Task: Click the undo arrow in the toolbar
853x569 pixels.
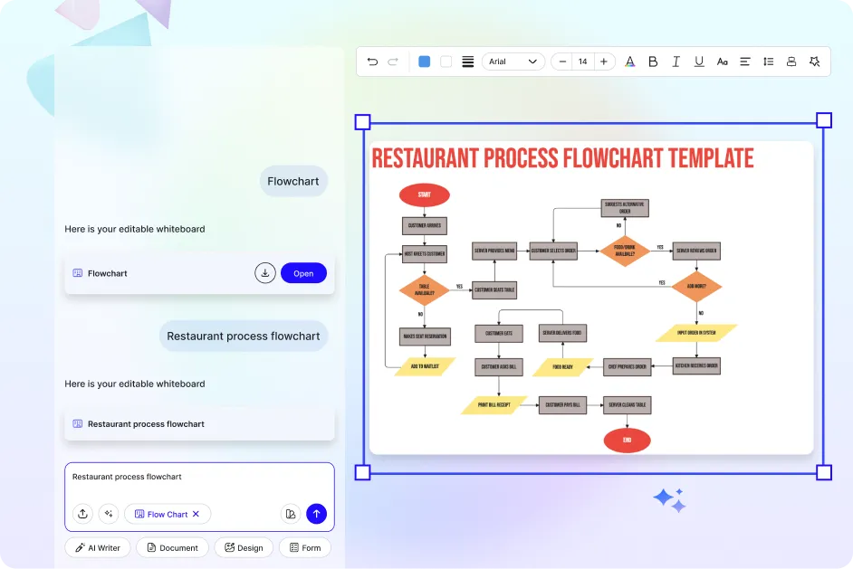Action: 372,62
